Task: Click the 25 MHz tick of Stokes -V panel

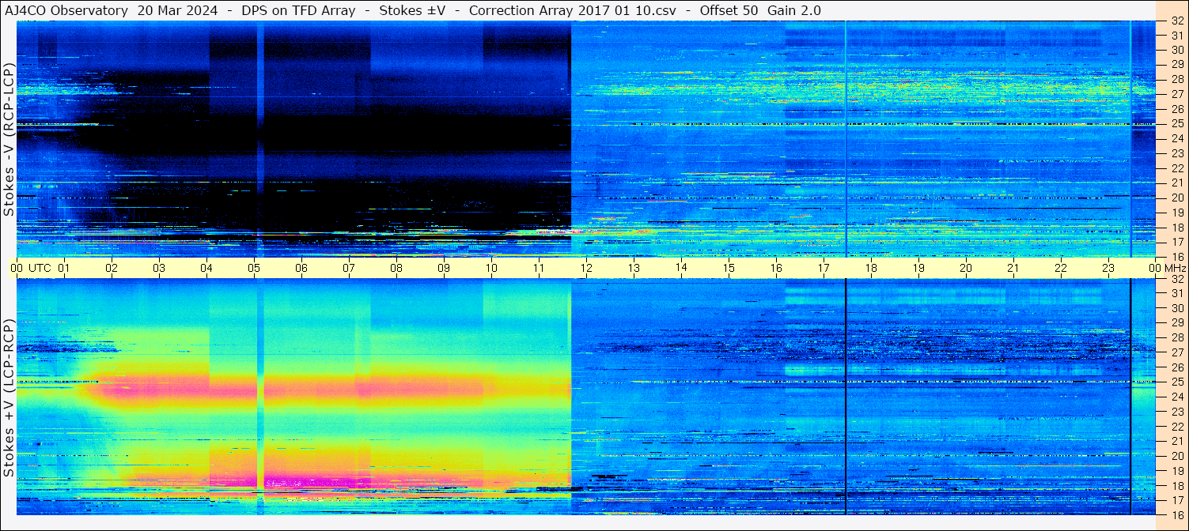Action: 1176,123
